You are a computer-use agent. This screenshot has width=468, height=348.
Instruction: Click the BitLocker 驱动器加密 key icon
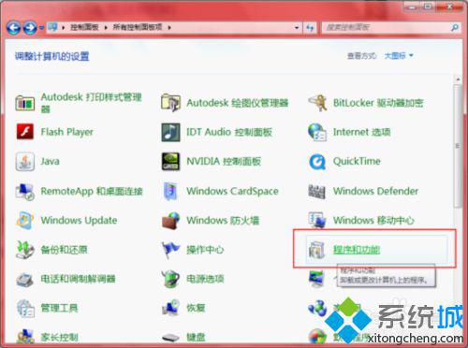[x=317, y=103]
